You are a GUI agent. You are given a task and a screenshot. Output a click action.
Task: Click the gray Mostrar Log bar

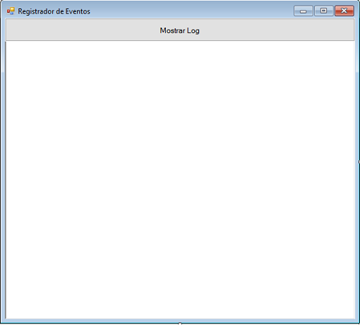click(x=180, y=30)
